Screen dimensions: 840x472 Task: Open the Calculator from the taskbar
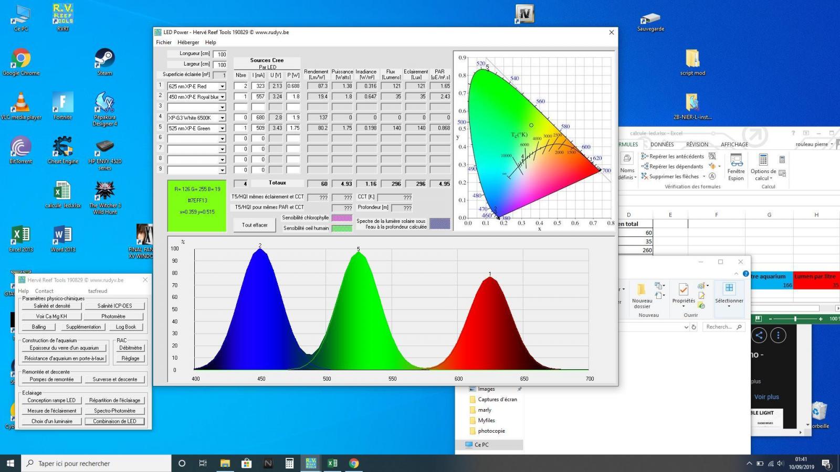pos(289,463)
